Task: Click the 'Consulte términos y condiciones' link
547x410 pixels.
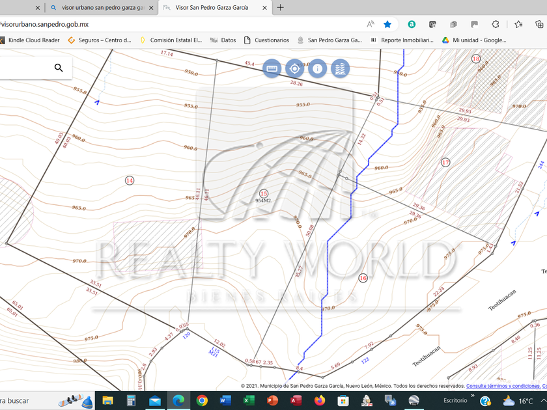Action: click(x=503, y=386)
